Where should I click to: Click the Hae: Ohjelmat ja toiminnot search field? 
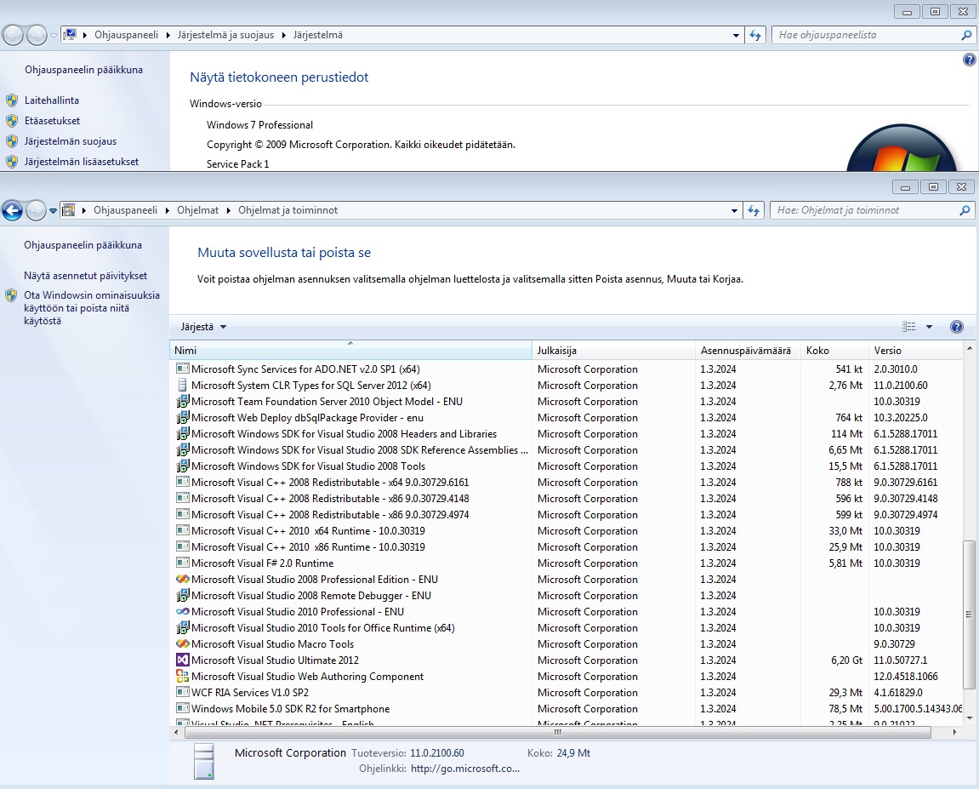863,210
